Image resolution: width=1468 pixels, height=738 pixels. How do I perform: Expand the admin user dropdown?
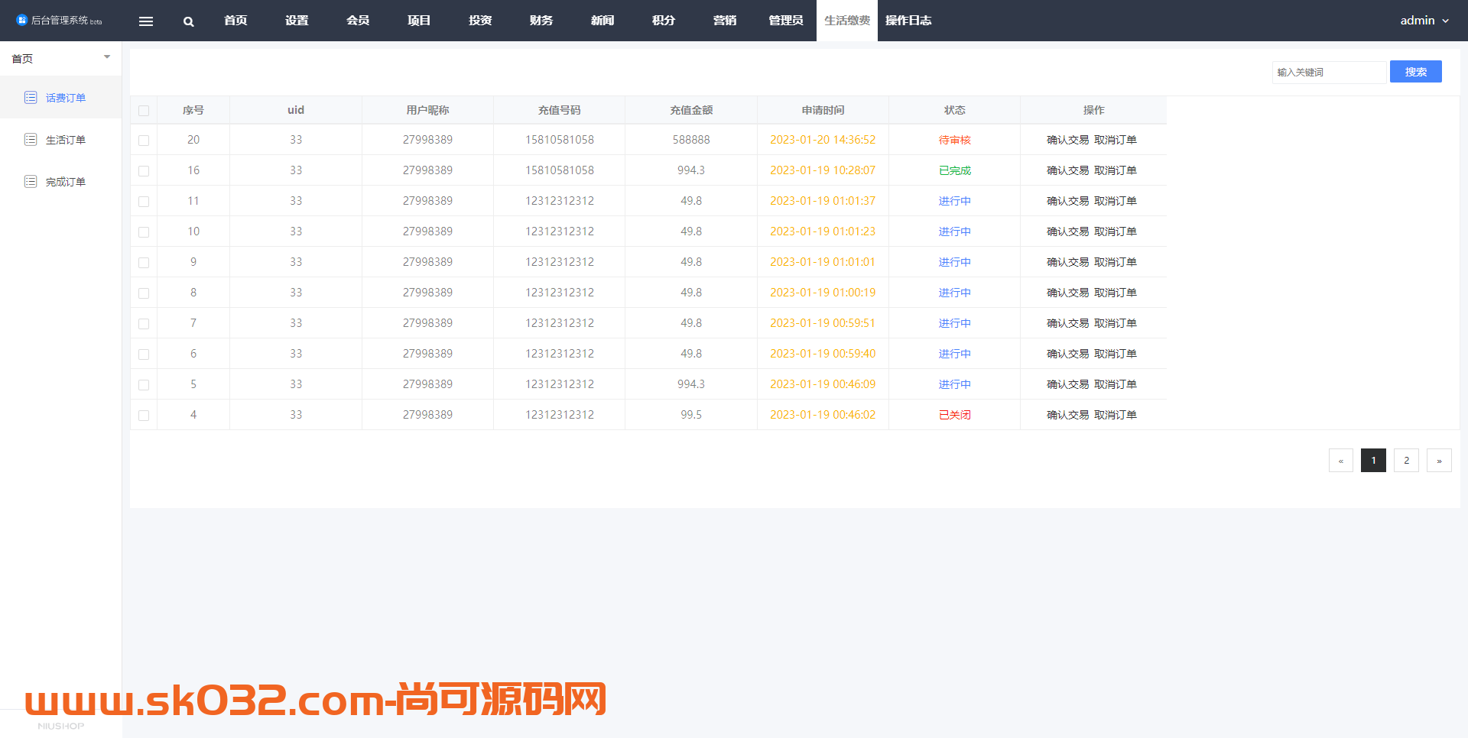click(1424, 21)
